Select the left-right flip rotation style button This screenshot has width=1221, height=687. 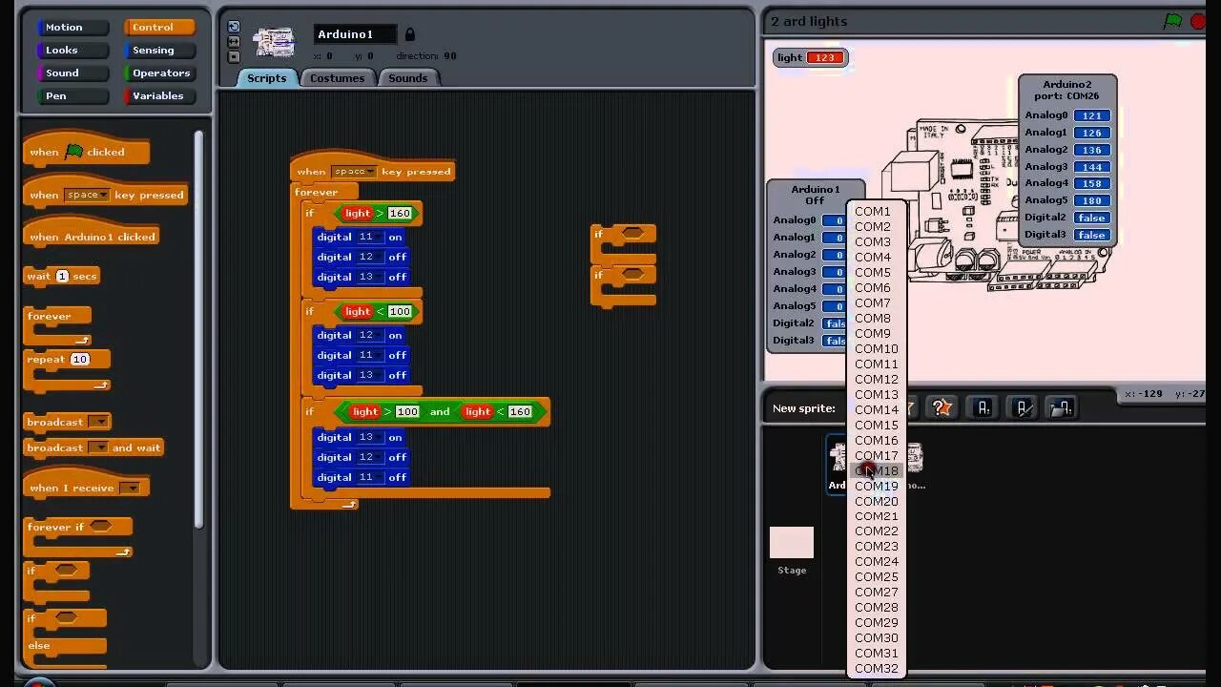pyautogui.click(x=234, y=42)
